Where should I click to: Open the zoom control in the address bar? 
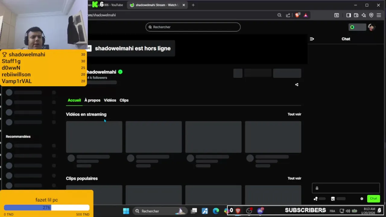click(279, 15)
